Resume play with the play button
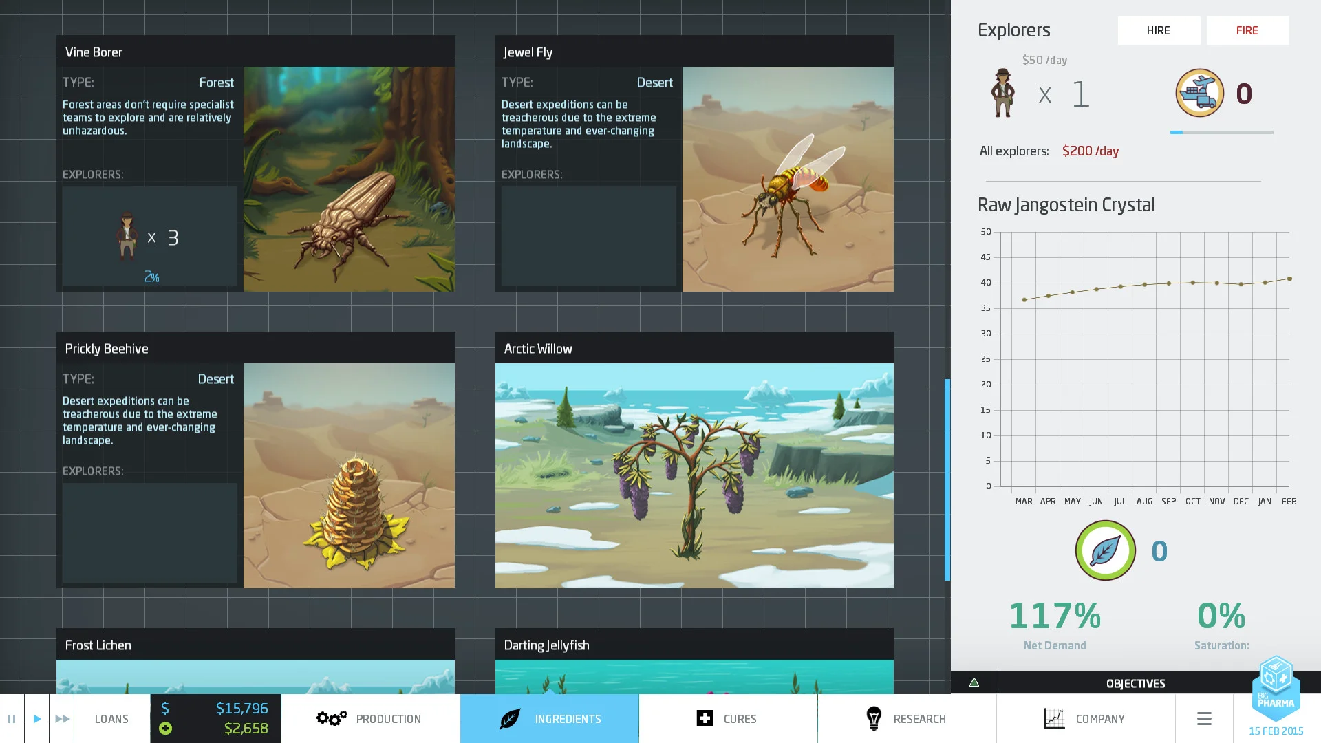Screen dimensions: 1321x743 [36, 718]
